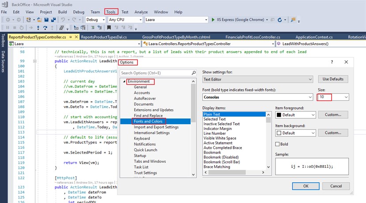
Task: Click Custom button for item background
Action: [333, 133]
